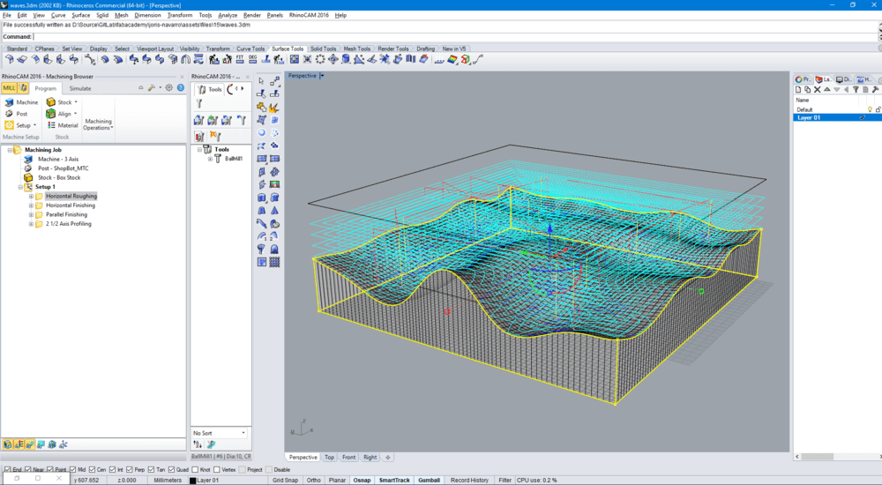
Task: Click the MILL button in Machining Browser
Action: [x=9, y=88]
